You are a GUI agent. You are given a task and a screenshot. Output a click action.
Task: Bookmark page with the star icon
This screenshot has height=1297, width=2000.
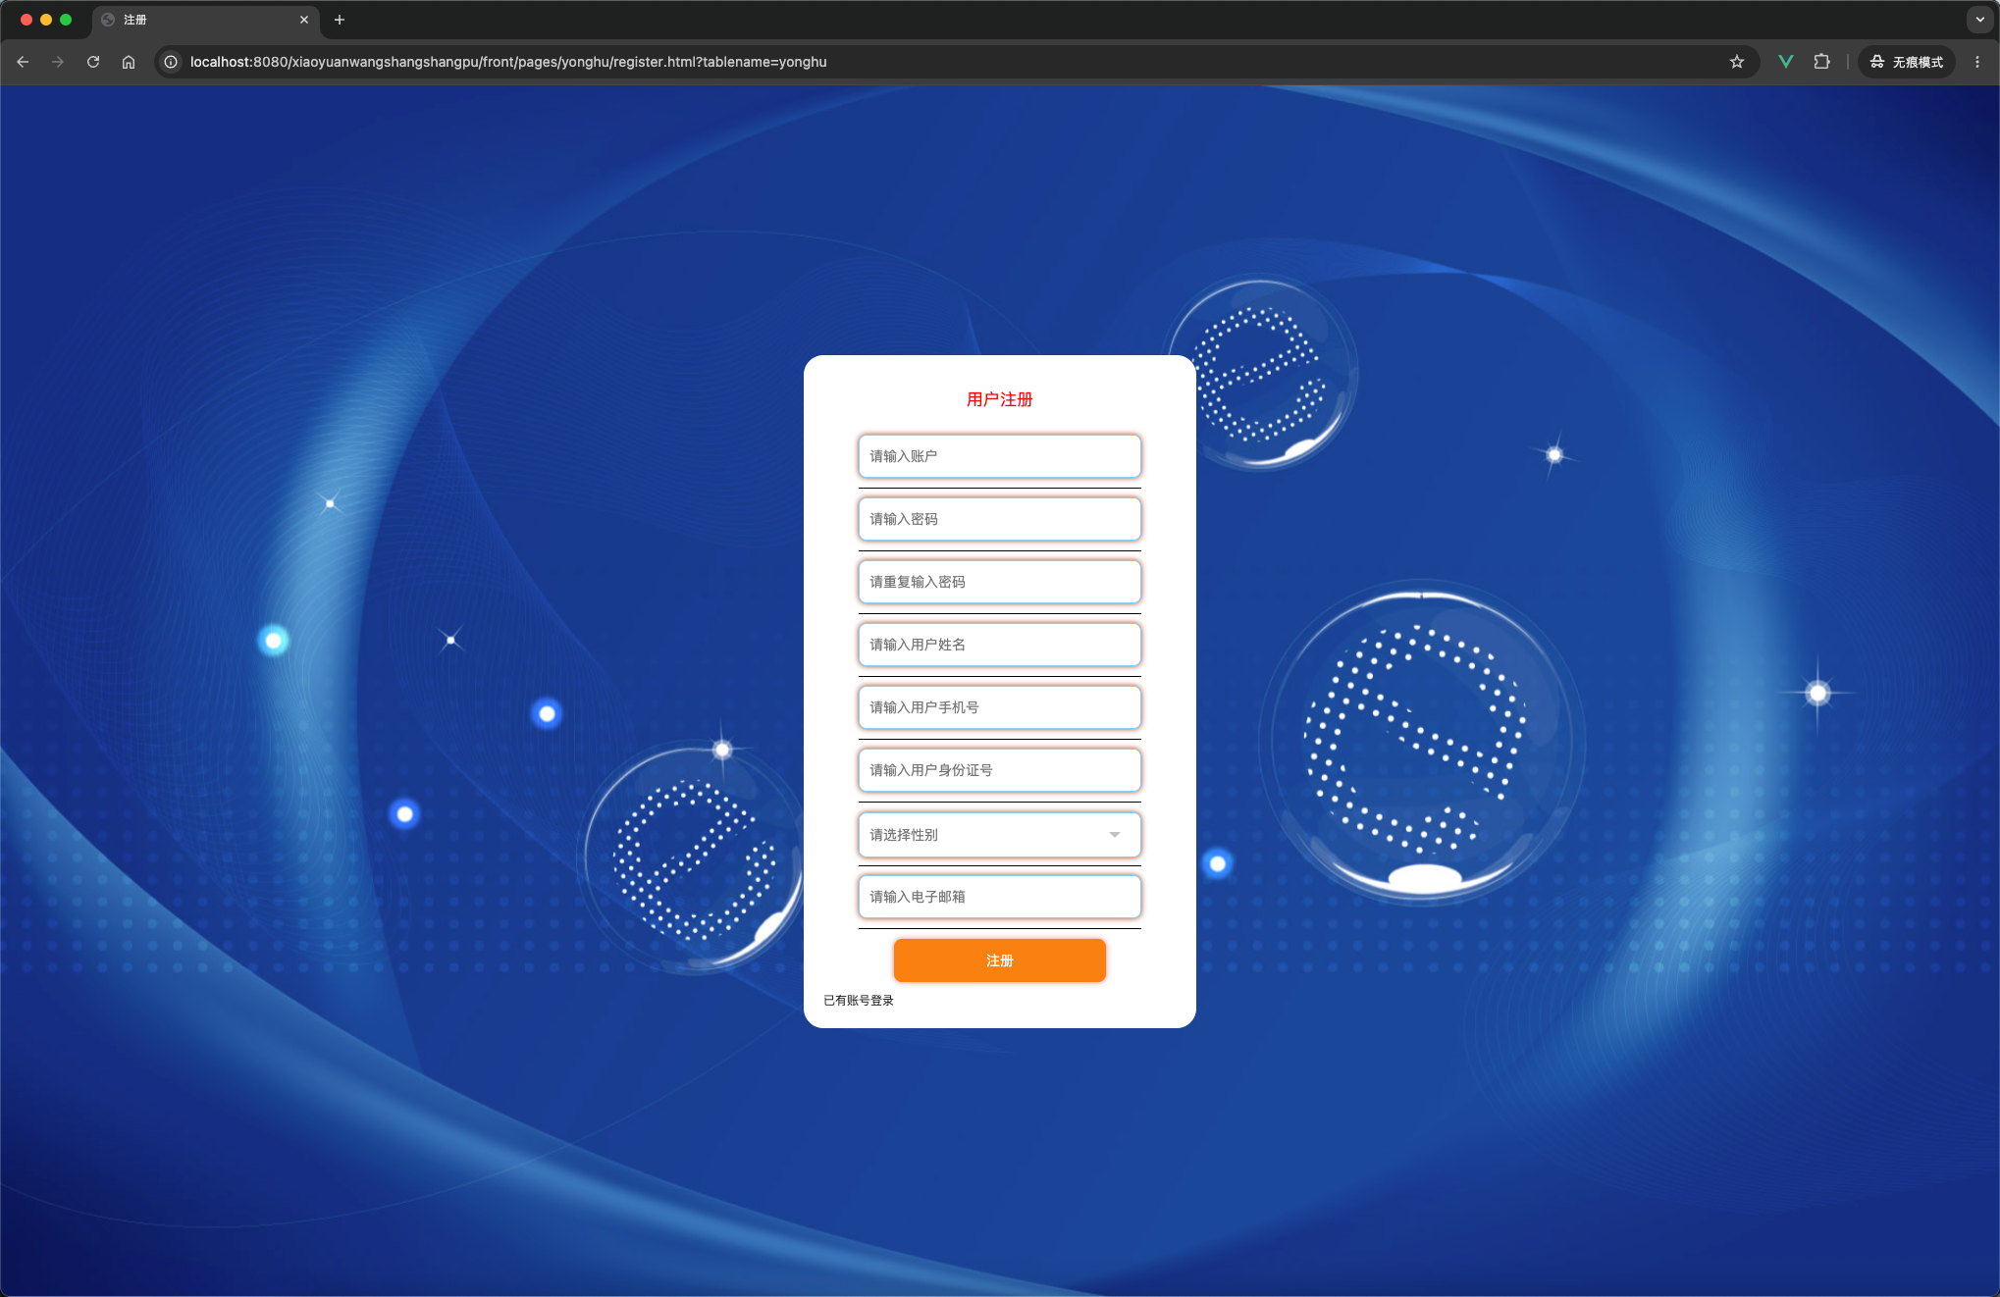(1737, 62)
